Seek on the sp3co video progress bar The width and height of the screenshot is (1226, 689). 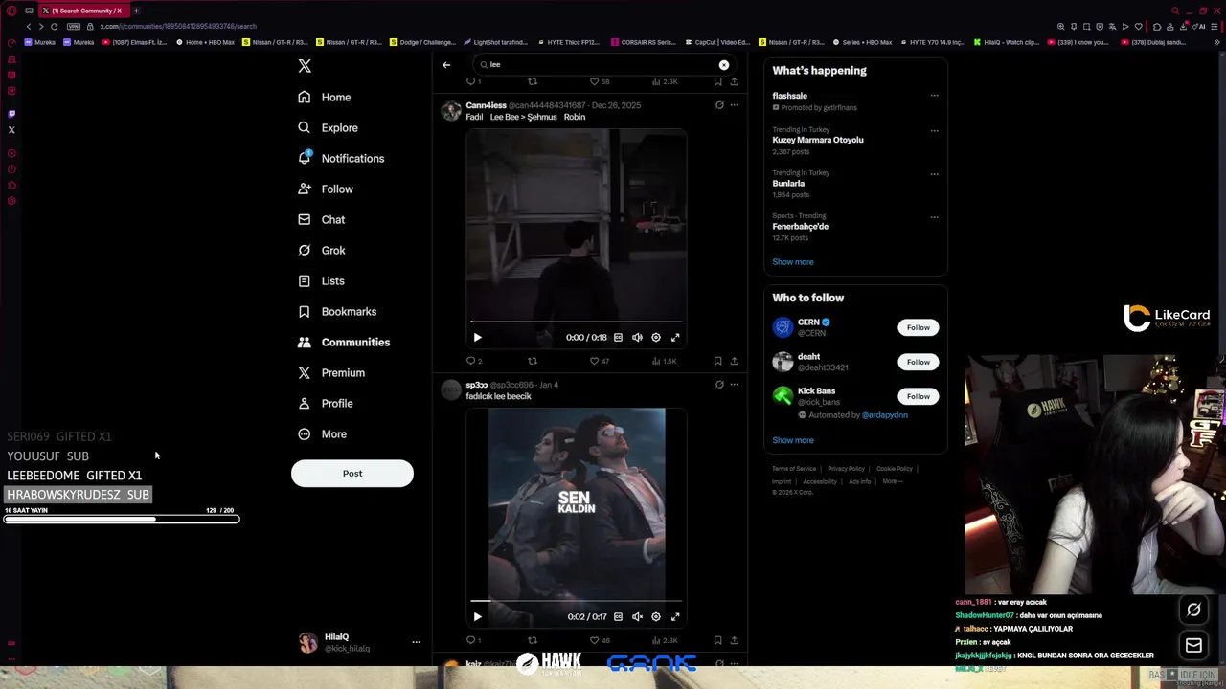577,601
